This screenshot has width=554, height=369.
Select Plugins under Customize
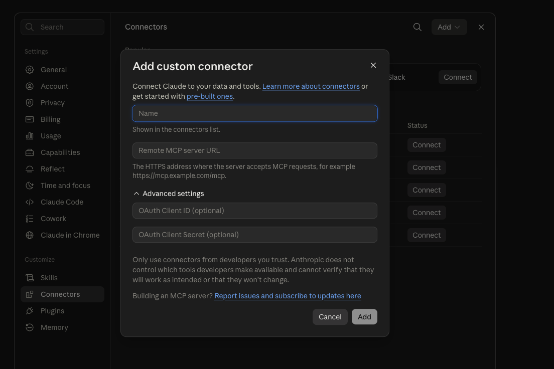(x=63, y=311)
